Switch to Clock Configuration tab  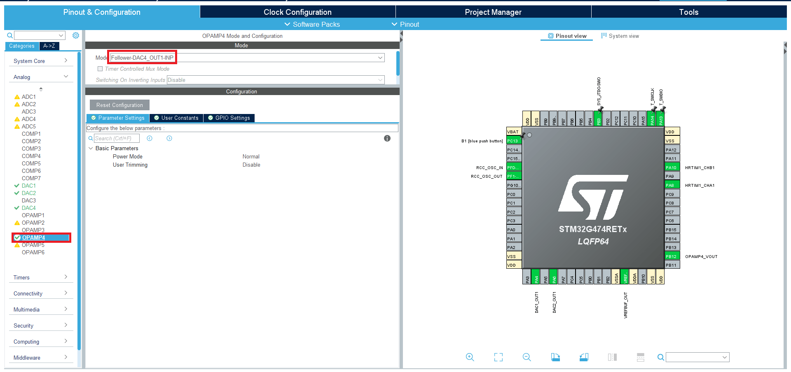click(x=297, y=12)
